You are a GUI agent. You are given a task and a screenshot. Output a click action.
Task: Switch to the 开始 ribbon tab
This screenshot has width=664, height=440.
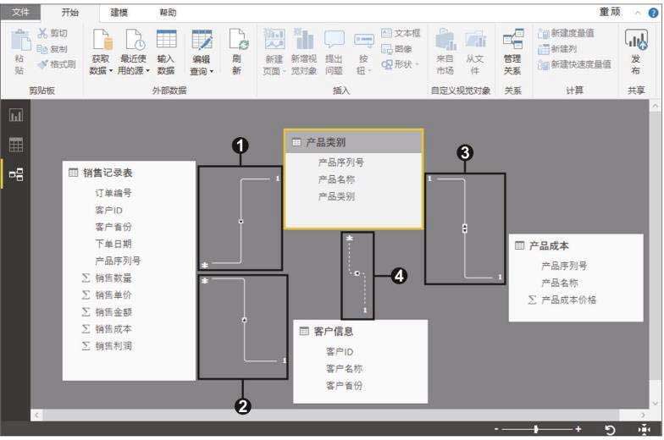pos(69,13)
